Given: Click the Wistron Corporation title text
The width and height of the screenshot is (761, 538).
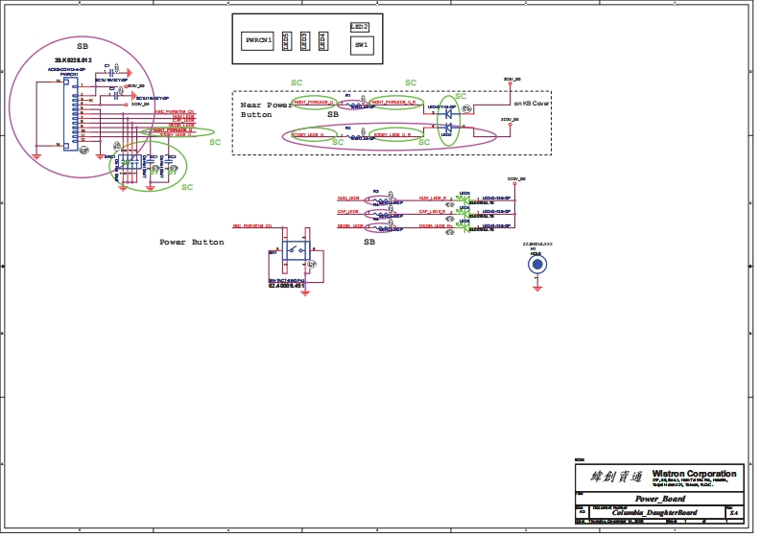Looking at the screenshot, I should (x=694, y=474).
